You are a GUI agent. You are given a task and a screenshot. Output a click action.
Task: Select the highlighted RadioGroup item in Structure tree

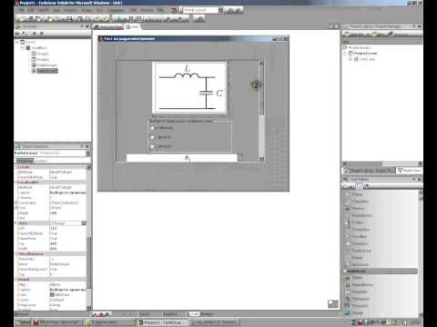[47, 71]
